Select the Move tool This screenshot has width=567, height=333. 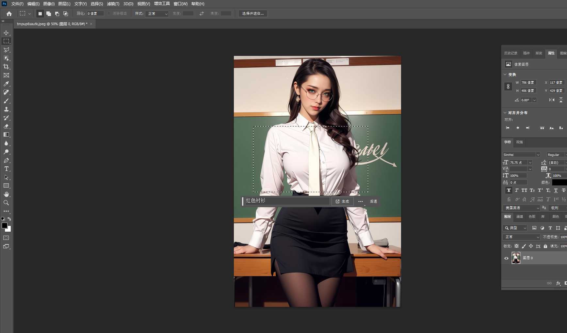[6, 33]
